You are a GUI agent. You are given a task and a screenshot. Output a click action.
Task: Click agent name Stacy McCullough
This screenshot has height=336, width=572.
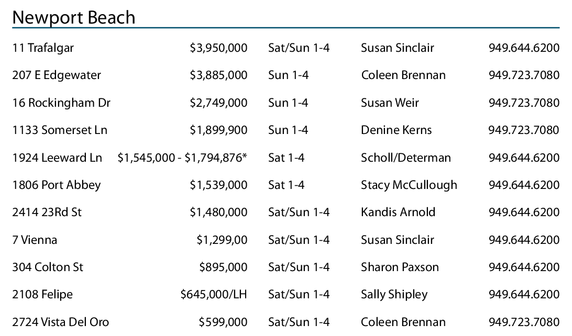click(x=409, y=185)
